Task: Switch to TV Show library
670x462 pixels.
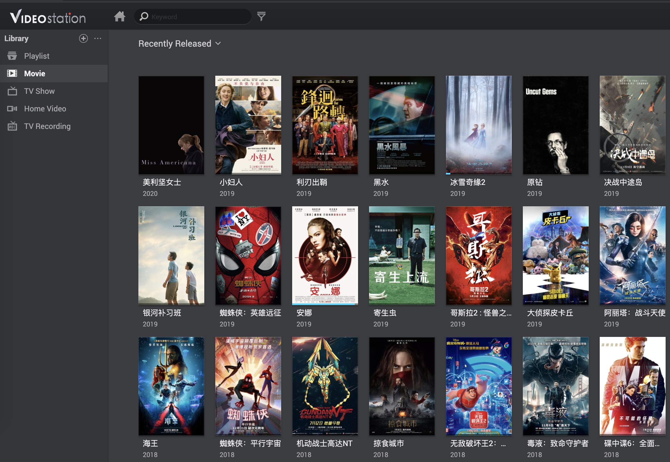Action: coord(54,91)
